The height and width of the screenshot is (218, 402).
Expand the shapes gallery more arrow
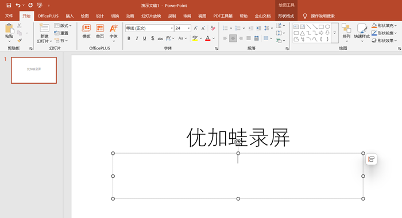(x=335, y=33)
